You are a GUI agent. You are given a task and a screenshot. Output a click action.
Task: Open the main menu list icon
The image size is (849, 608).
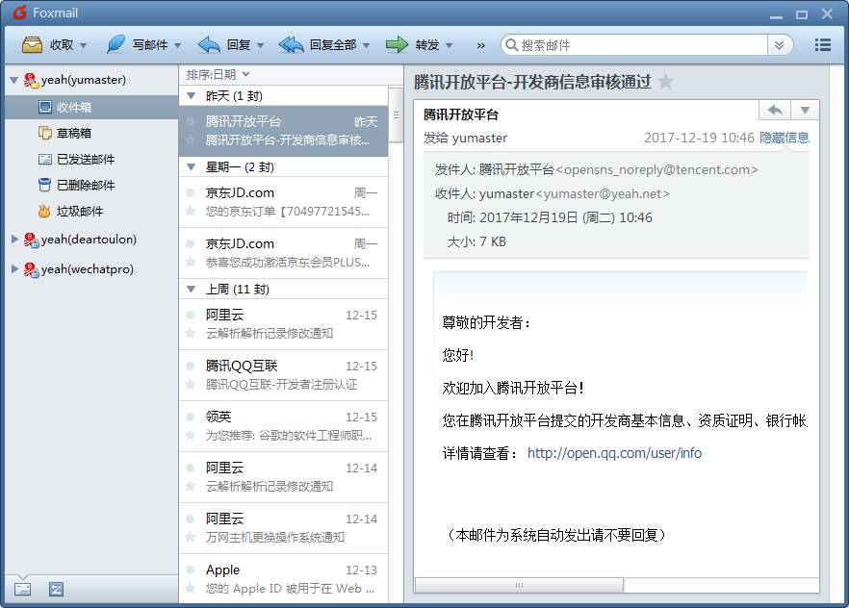(822, 45)
